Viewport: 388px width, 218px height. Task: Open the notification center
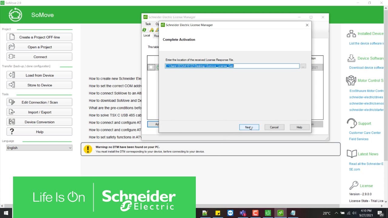pos(380,213)
